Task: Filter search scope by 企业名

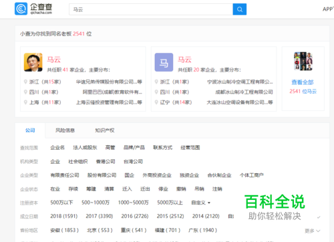Action: pos(57,148)
